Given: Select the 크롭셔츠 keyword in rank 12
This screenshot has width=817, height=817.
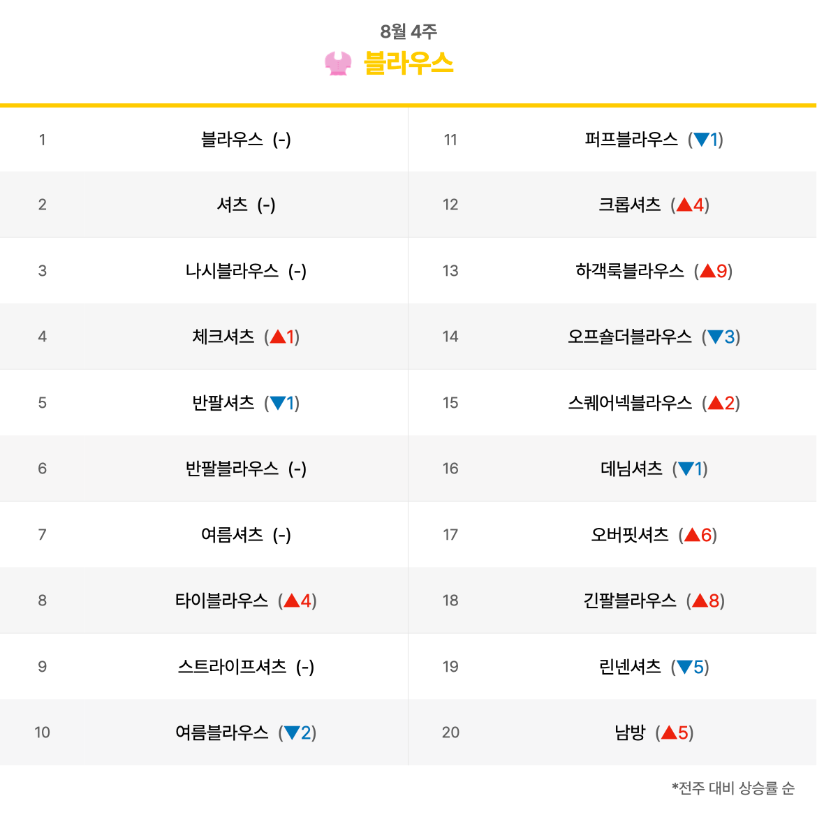Looking at the screenshot, I should pos(629,205).
